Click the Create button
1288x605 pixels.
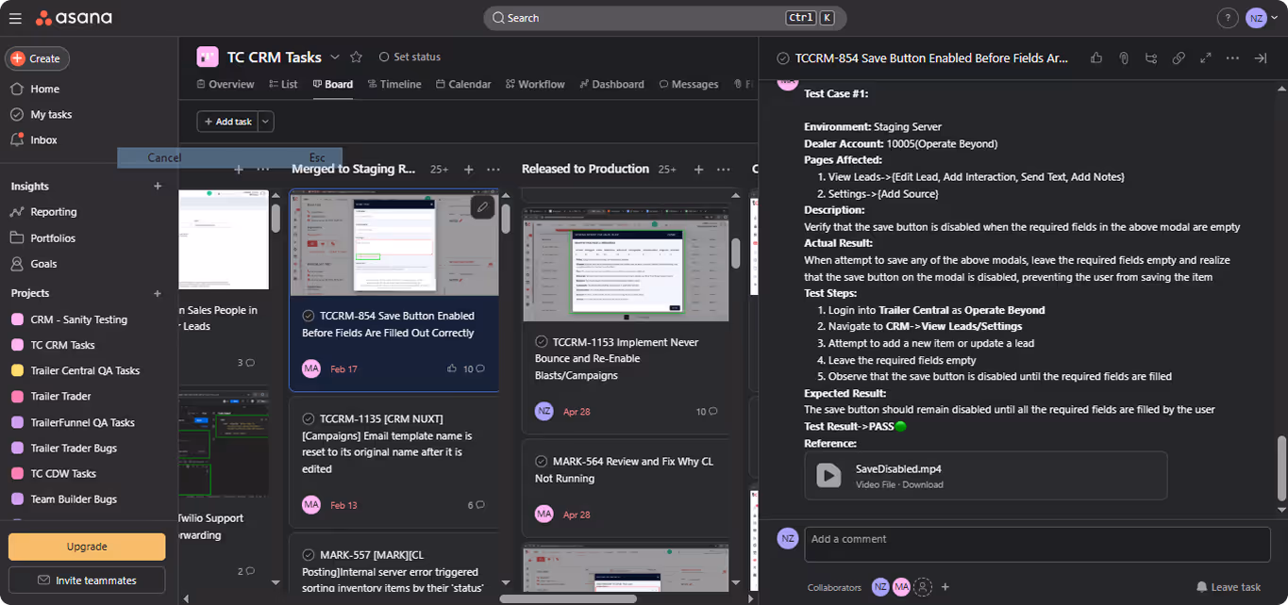click(37, 58)
